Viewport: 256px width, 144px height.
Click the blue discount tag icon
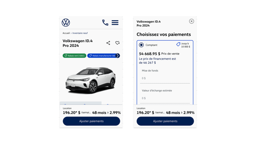178,44
